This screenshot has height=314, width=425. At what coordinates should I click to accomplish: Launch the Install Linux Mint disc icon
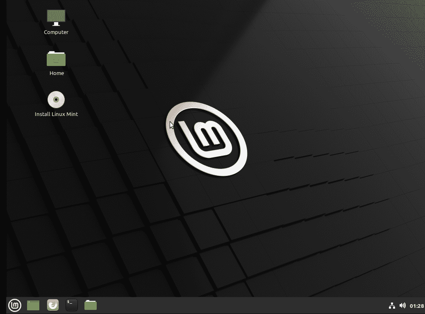[x=56, y=99]
